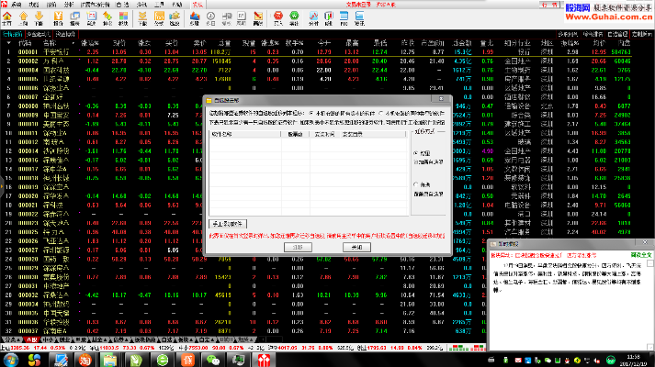Viewport: 655px width, 367px height.
Task: Open the green 360 browser taskbar icon
Action: point(162,360)
